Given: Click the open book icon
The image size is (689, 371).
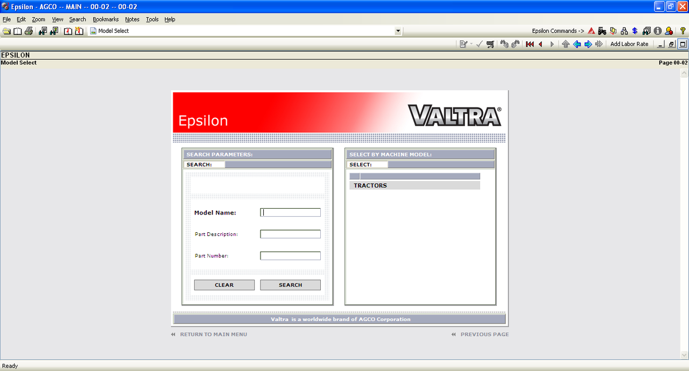Looking at the screenshot, I should 18,31.
